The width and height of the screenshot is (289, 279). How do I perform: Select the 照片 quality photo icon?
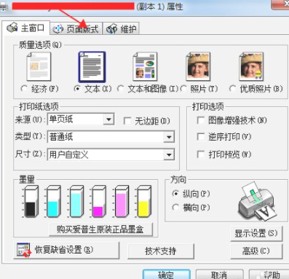(x=198, y=66)
